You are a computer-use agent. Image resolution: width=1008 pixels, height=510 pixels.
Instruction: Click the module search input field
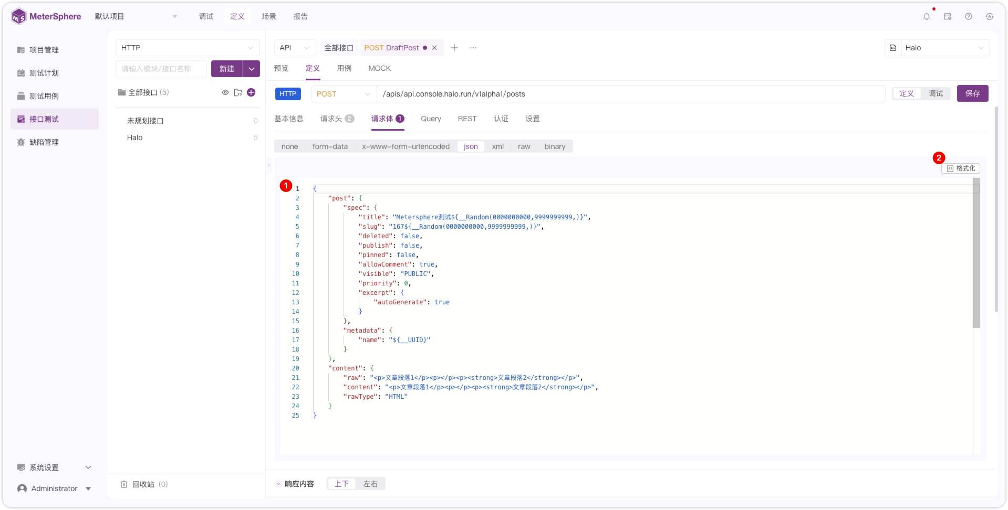pyautogui.click(x=161, y=69)
